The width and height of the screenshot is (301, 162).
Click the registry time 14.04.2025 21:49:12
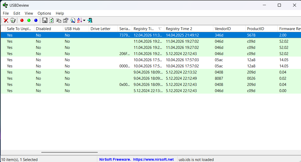point(182,35)
